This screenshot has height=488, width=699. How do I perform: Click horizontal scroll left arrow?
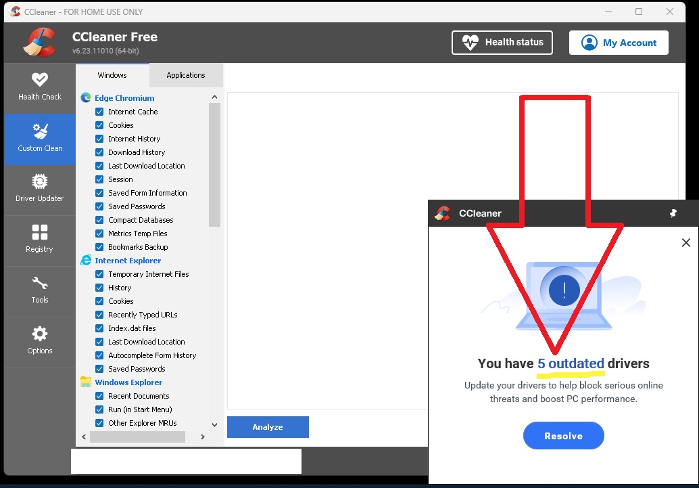[84, 437]
